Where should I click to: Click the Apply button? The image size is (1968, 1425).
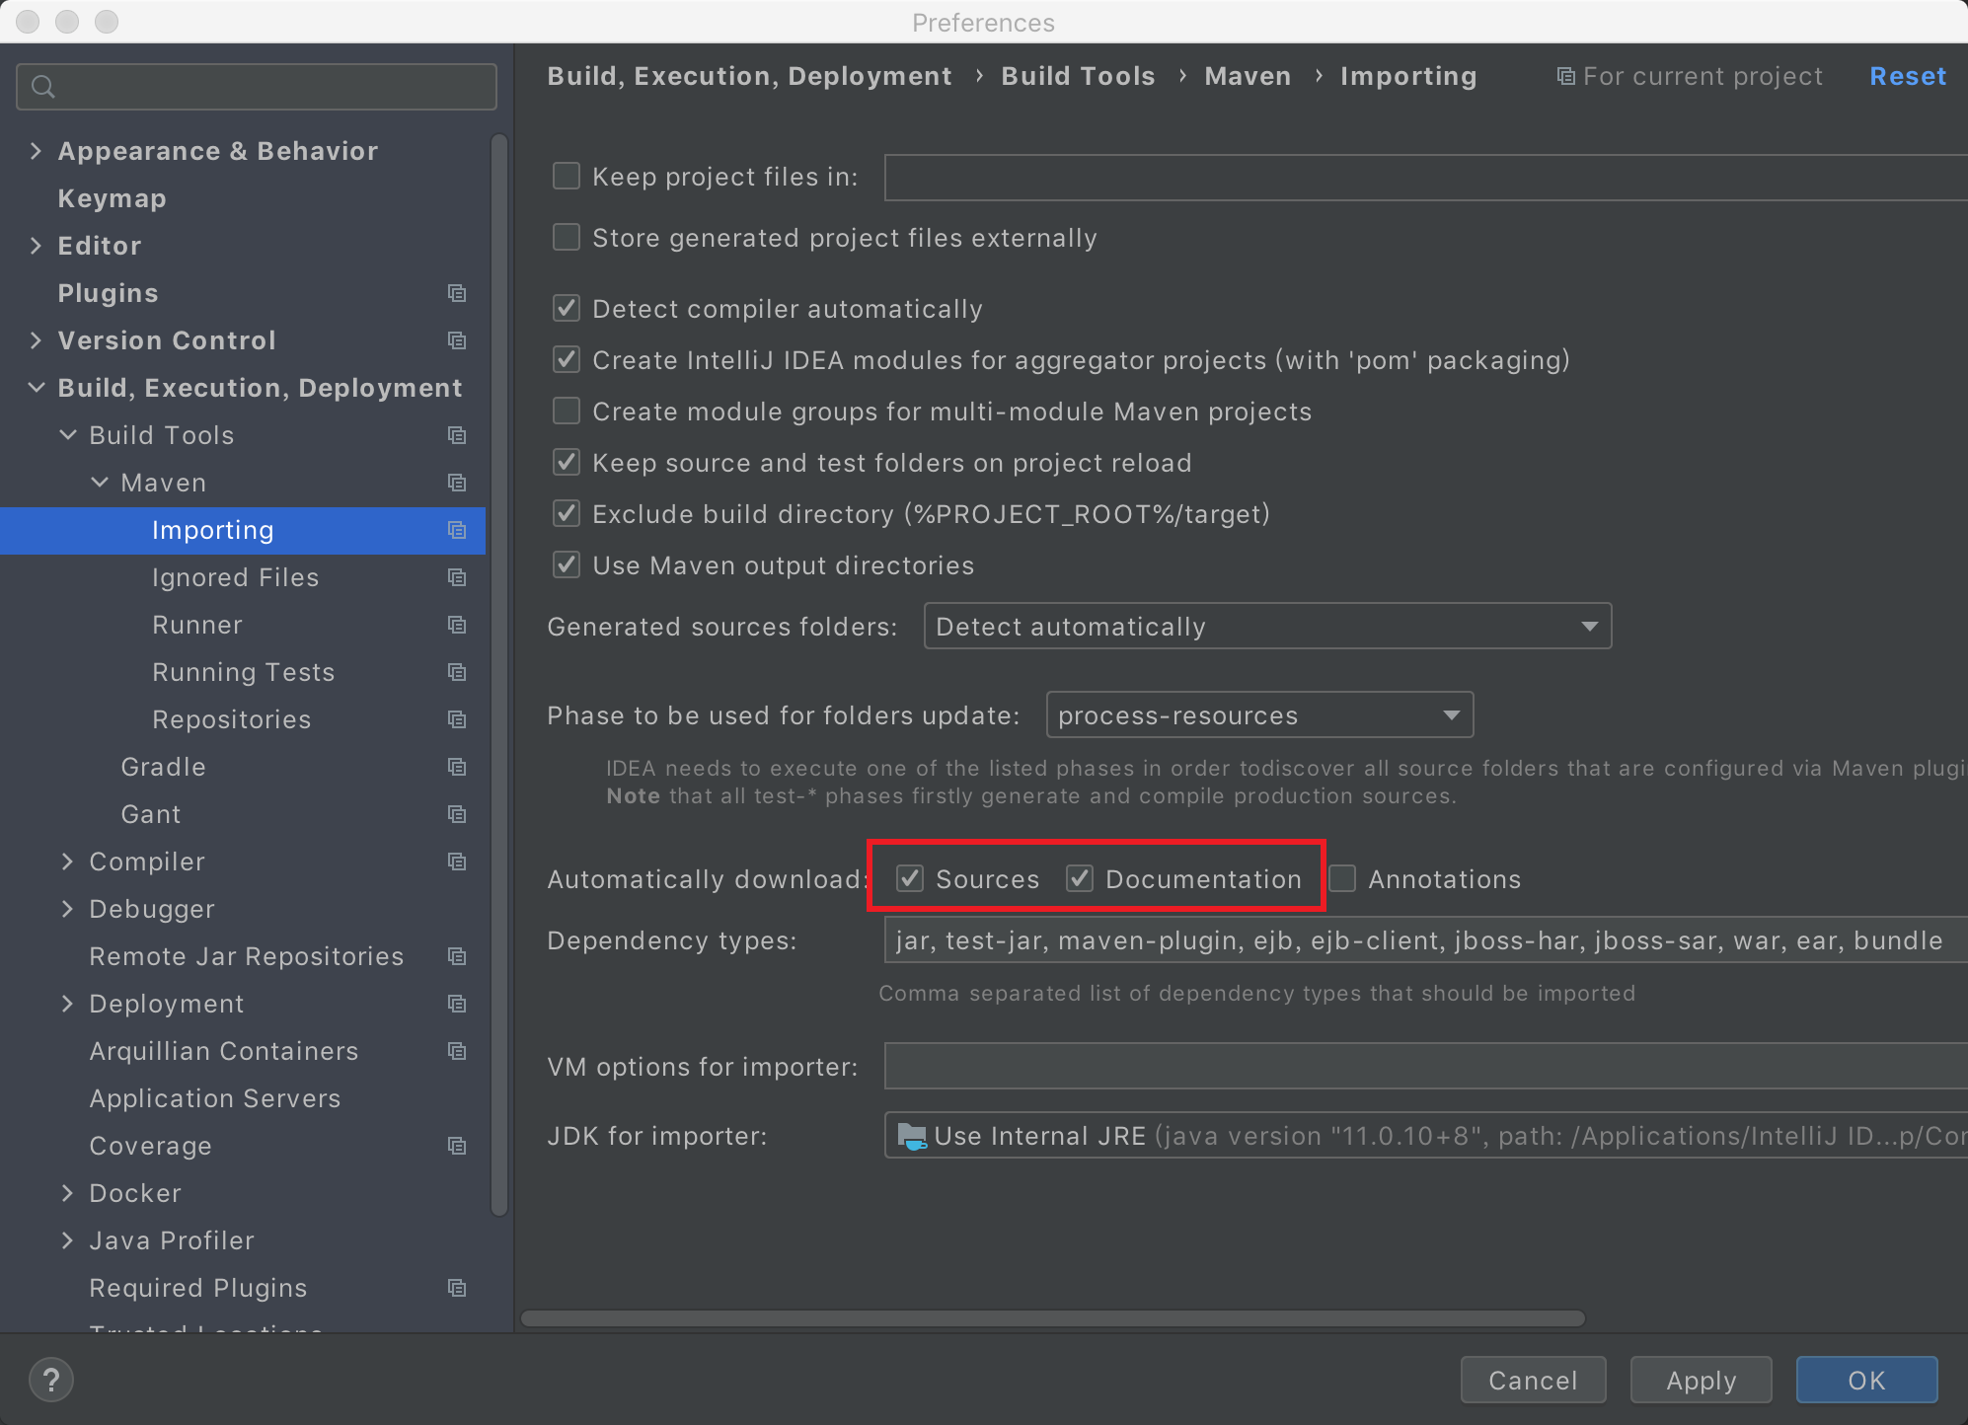[x=1701, y=1380]
